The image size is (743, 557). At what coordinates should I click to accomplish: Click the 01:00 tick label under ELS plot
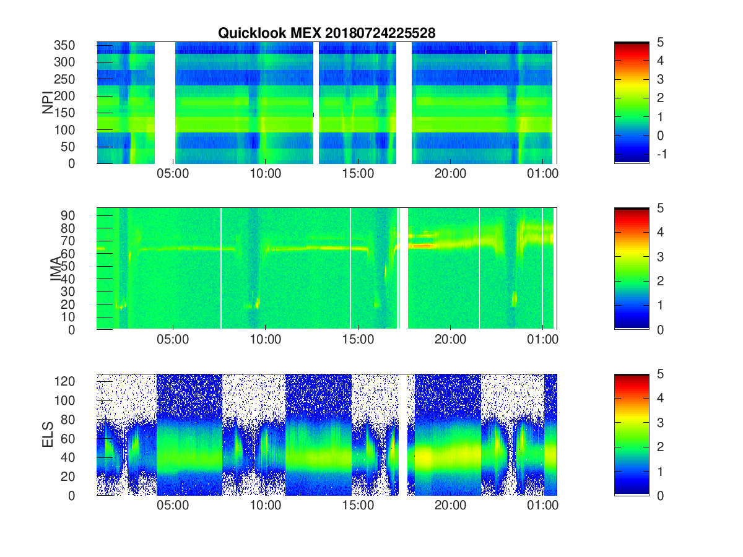coord(543,506)
